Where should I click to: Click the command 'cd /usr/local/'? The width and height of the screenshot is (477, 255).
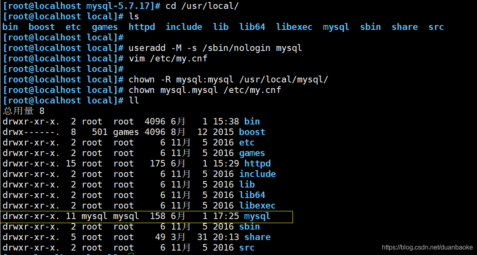pyautogui.click(x=202, y=6)
